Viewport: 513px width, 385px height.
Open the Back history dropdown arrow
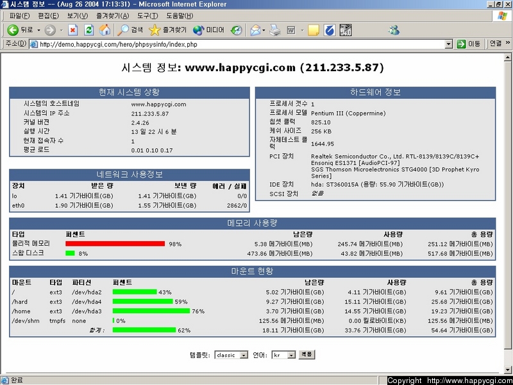point(38,30)
